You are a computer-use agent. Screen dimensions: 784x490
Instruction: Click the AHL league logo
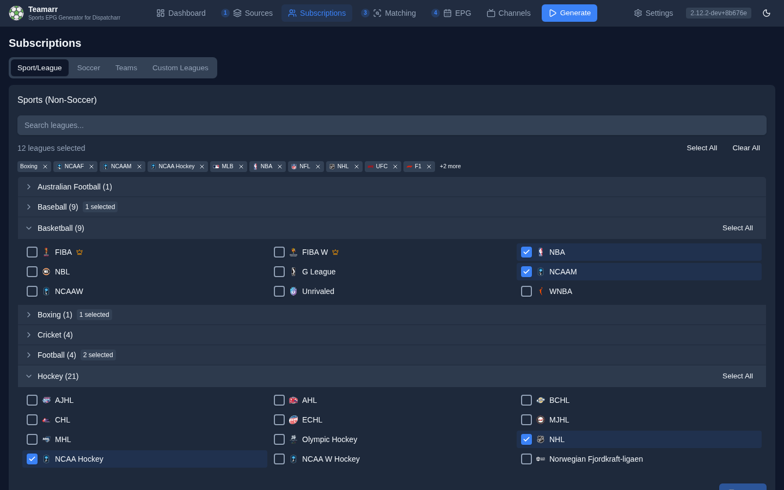[293, 400]
